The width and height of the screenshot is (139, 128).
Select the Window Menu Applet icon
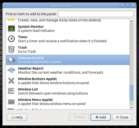point(11,102)
